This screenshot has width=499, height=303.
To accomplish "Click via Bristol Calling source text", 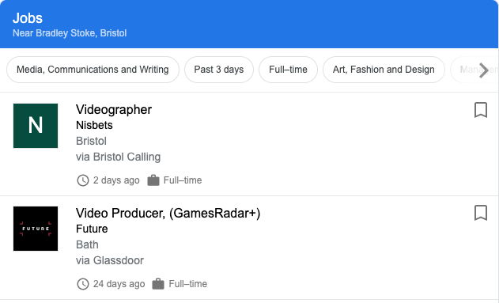I will [x=118, y=157].
